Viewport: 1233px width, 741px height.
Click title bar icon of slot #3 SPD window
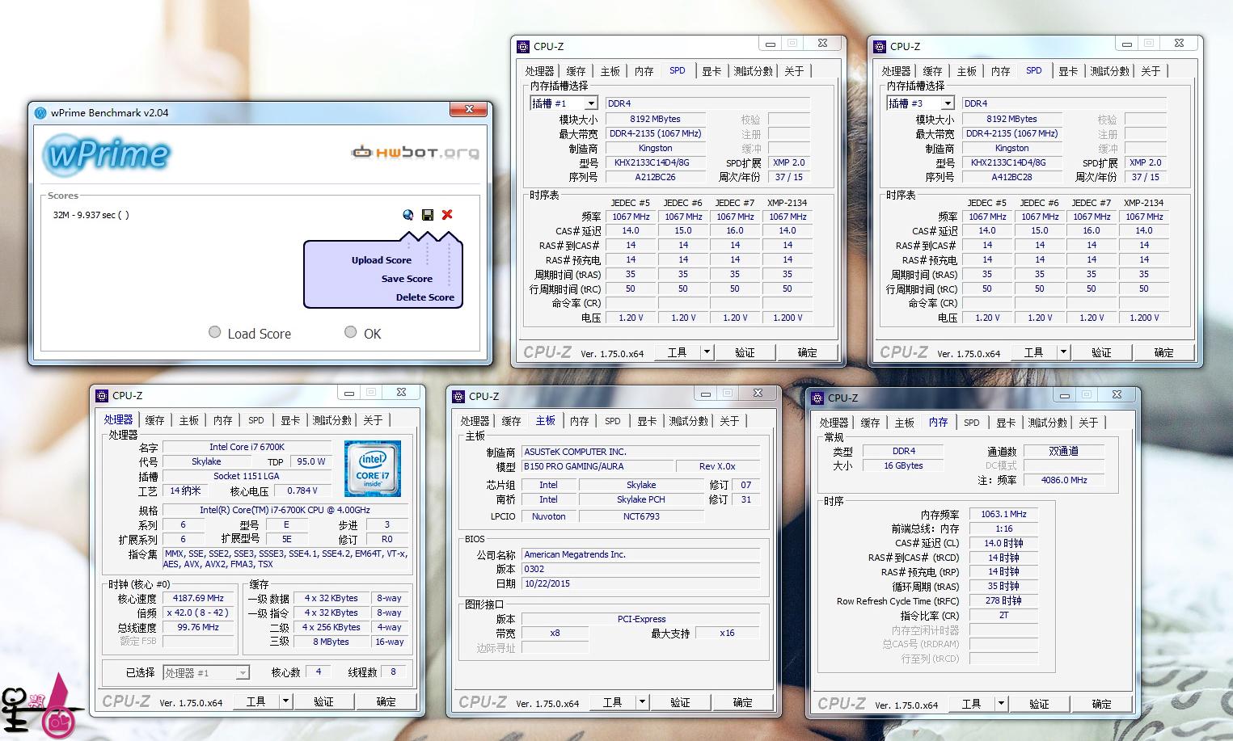pyautogui.click(x=880, y=47)
